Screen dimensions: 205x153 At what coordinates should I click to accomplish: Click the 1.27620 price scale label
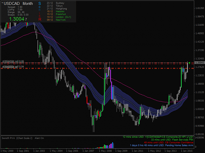(200, 67)
